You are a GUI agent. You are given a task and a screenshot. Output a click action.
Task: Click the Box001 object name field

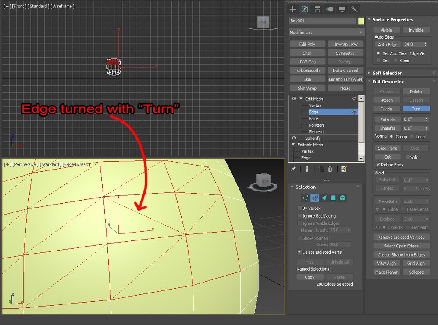pos(322,21)
